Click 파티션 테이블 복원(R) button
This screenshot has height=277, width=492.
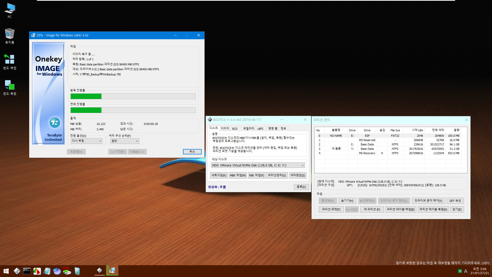click(x=433, y=209)
